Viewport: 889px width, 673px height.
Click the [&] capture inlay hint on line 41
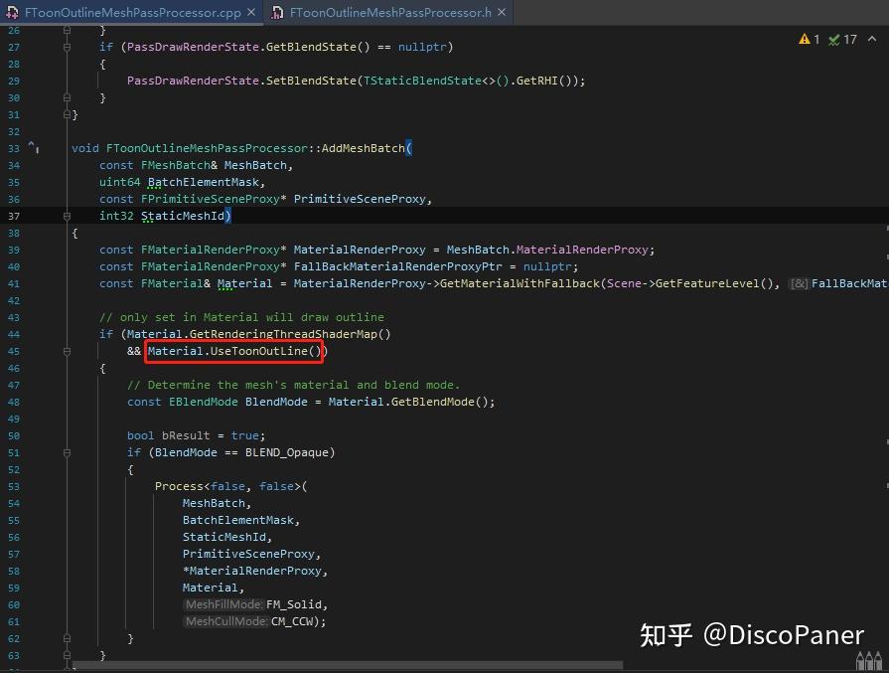pyautogui.click(x=799, y=283)
